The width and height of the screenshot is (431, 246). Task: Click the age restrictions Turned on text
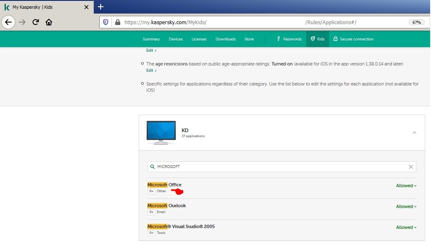282,64
